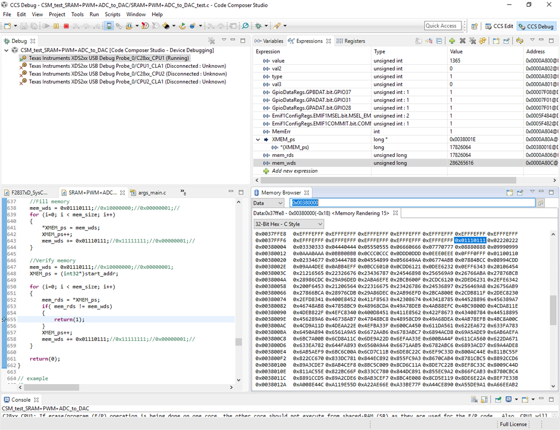Viewport: 560px width, 430px height.
Task: Open memory type 'Data' dropdown
Action: [268, 203]
